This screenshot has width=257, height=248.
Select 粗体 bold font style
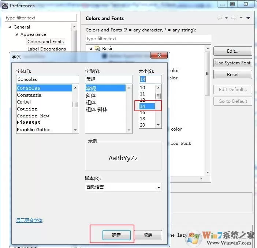click(x=91, y=102)
